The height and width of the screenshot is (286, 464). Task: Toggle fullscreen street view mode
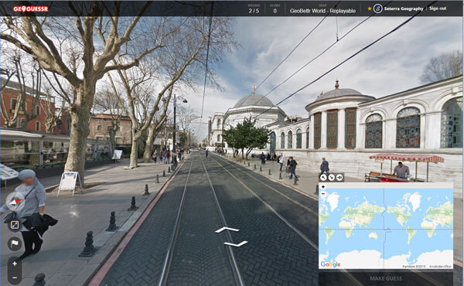15,225
